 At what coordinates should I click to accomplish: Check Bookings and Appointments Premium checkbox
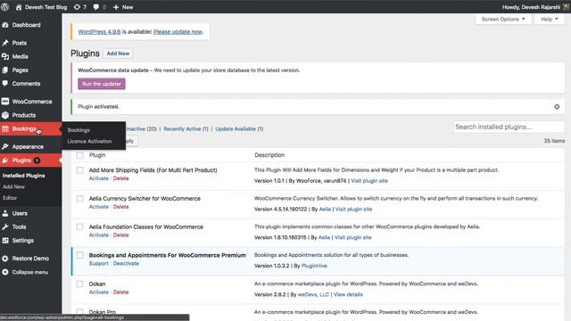tap(79, 256)
